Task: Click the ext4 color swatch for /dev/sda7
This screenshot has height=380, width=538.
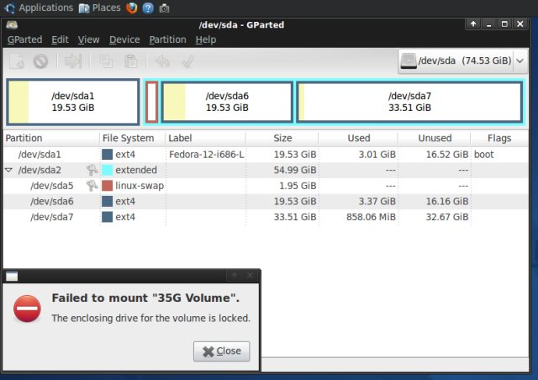Action: 107,217
